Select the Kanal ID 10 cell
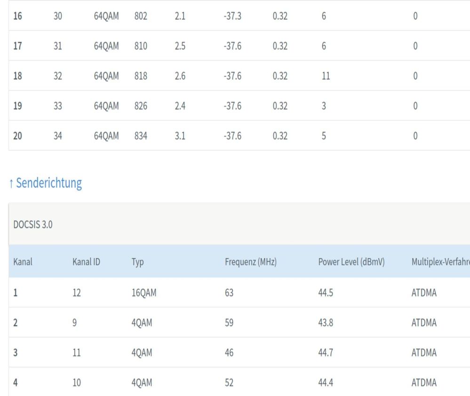 [x=77, y=383]
